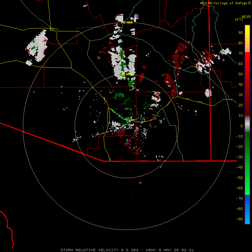Click the 10 value on velocity scale

pos(241,116)
